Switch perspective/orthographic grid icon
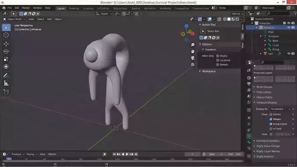Viewport: 297px width, 167px height. pyautogui.click(x=192, y=65)
